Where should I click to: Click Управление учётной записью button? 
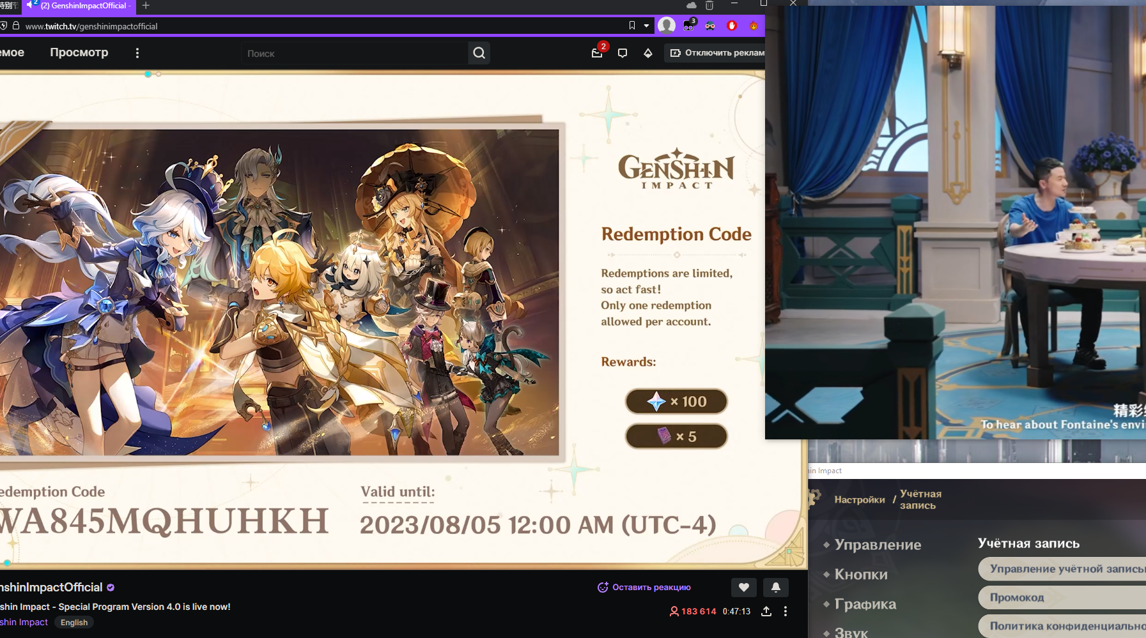(x=1062, y=569)
